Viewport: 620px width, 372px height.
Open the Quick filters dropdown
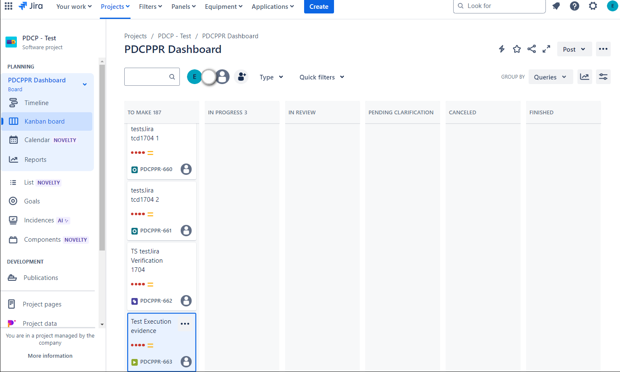321,77
